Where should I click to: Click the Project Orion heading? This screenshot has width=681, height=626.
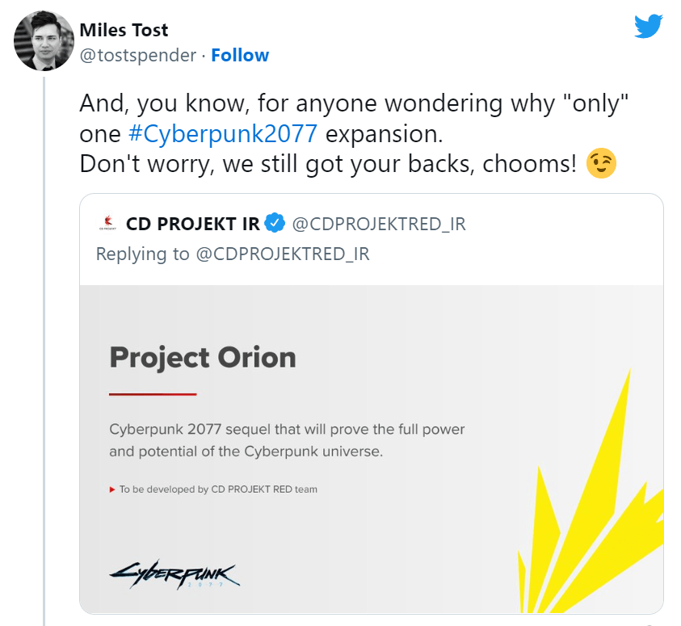[203, 357]
